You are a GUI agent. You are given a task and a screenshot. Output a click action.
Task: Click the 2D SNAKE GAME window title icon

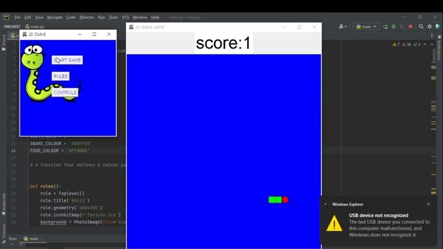pyautogui.click(x=131, y=27)
